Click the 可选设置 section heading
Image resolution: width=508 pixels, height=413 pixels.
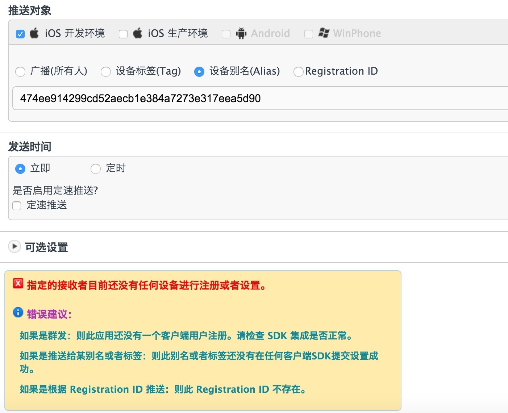pos(46,247)
